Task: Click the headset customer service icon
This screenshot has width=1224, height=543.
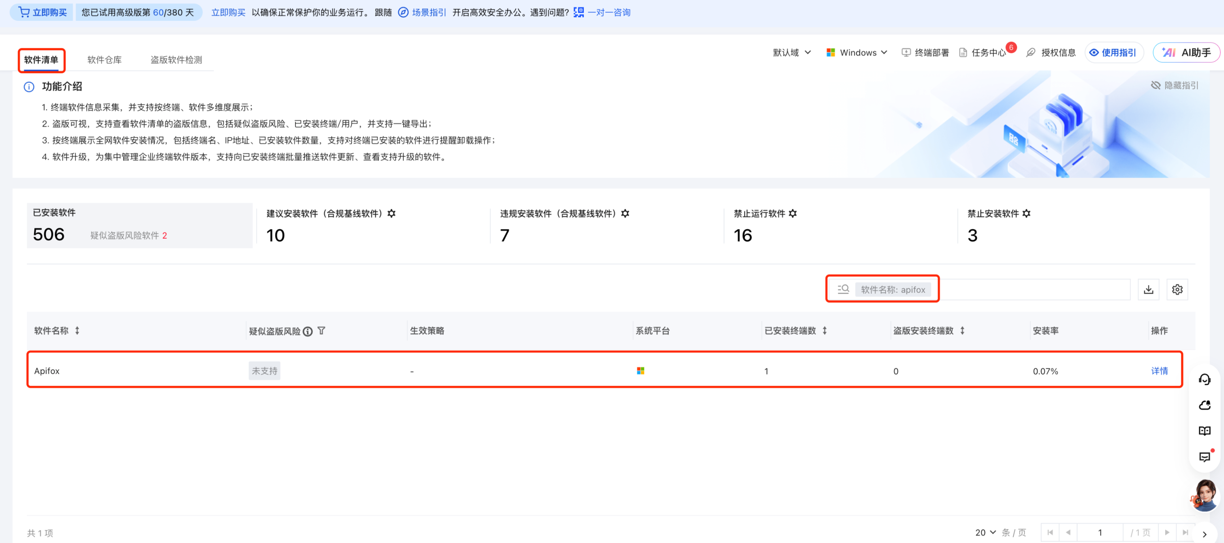Action: [1204, 379]
